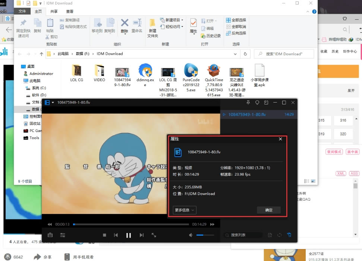
Task: Toggle 夜间模式 in the browser page
Action: tap(334, 152)
